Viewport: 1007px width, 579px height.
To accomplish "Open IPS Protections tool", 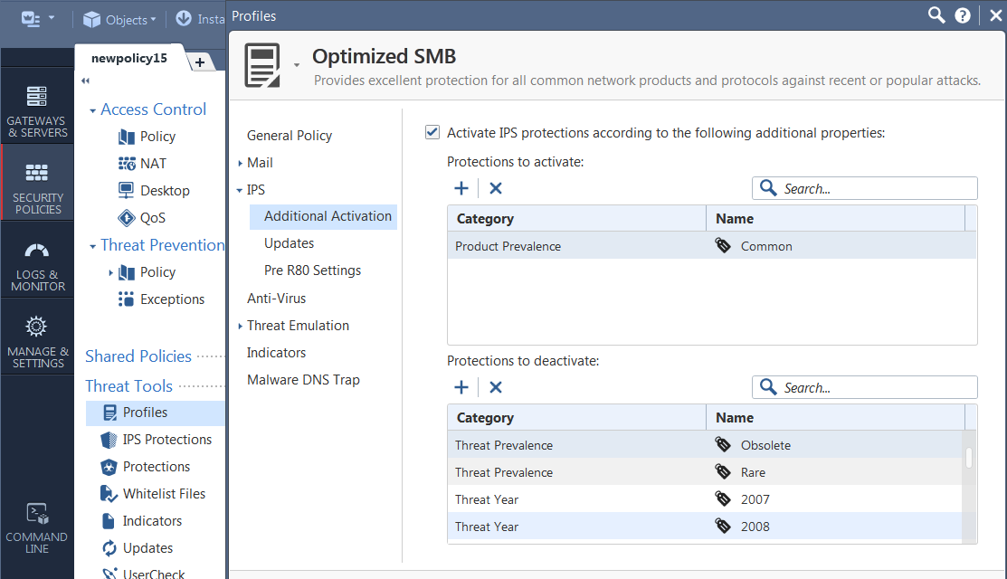I will (x=156, y=440).
